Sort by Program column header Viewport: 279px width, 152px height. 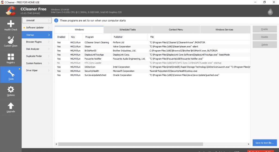97,37
